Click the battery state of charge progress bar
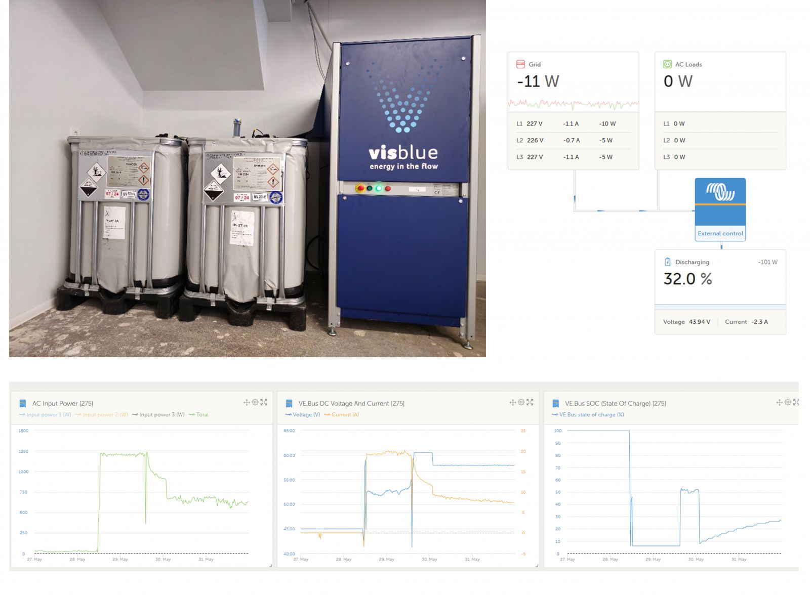810x595 pixels. click(x=720, y=307)
